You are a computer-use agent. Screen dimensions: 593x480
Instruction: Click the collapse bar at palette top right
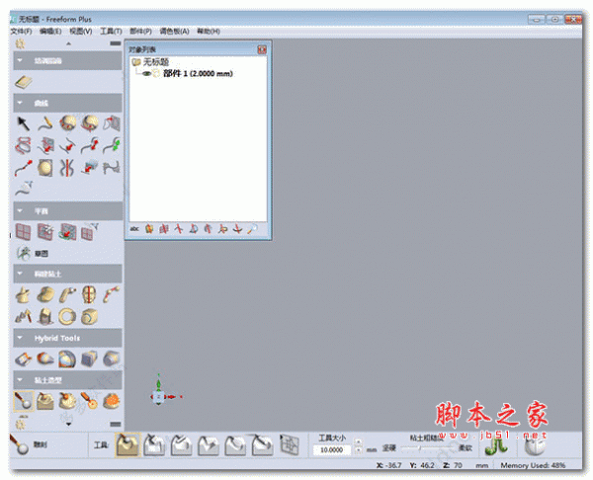pyautogui.click(x=116, y=43)
